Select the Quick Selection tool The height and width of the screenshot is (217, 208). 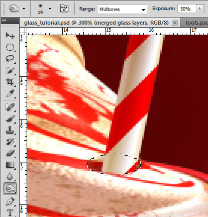10,70
